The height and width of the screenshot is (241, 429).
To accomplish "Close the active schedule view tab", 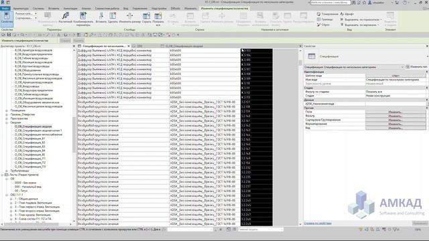I will [x=129, y=46].
